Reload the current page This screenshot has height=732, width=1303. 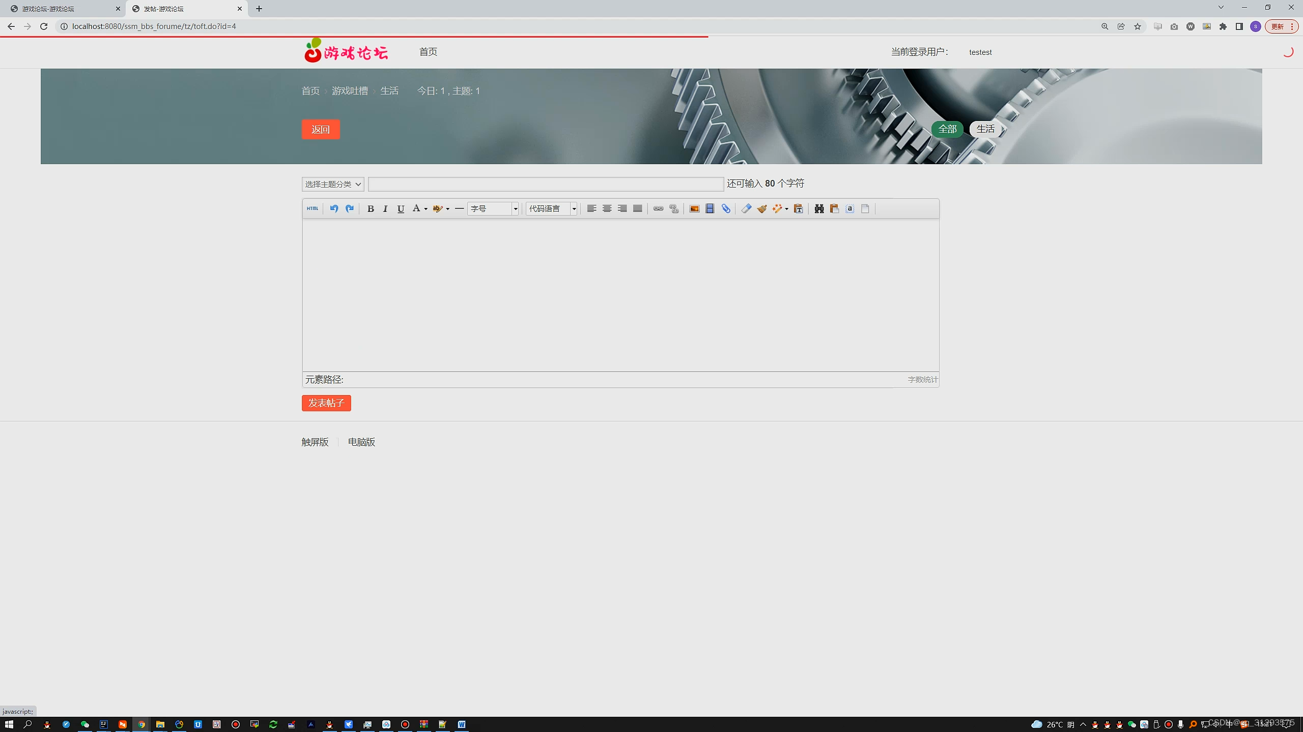(44, 26)
